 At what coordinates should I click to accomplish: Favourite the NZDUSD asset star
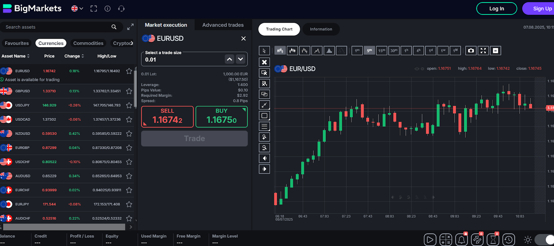point(129,134)
